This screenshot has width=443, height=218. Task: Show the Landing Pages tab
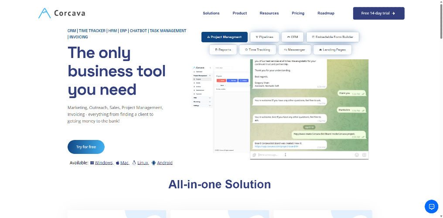pyautogui.click(x=332, y=50)
